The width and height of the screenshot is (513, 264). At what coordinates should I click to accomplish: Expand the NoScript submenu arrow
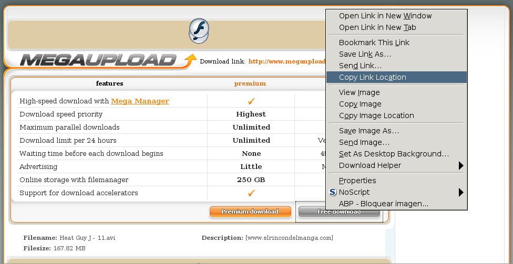pyautogui.click(x=461, y=192)
